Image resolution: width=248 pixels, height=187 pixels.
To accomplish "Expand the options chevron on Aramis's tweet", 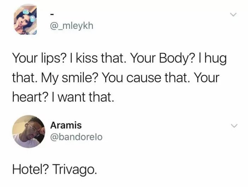I will tap(234, 126).
